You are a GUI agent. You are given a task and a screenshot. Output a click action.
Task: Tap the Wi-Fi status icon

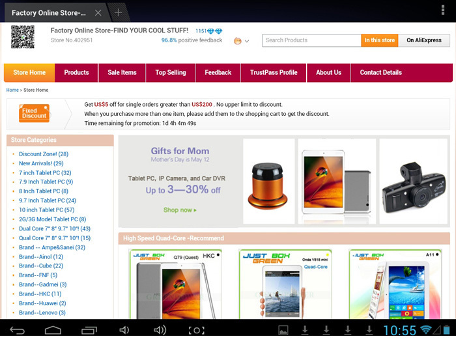[x=426, y=330]
